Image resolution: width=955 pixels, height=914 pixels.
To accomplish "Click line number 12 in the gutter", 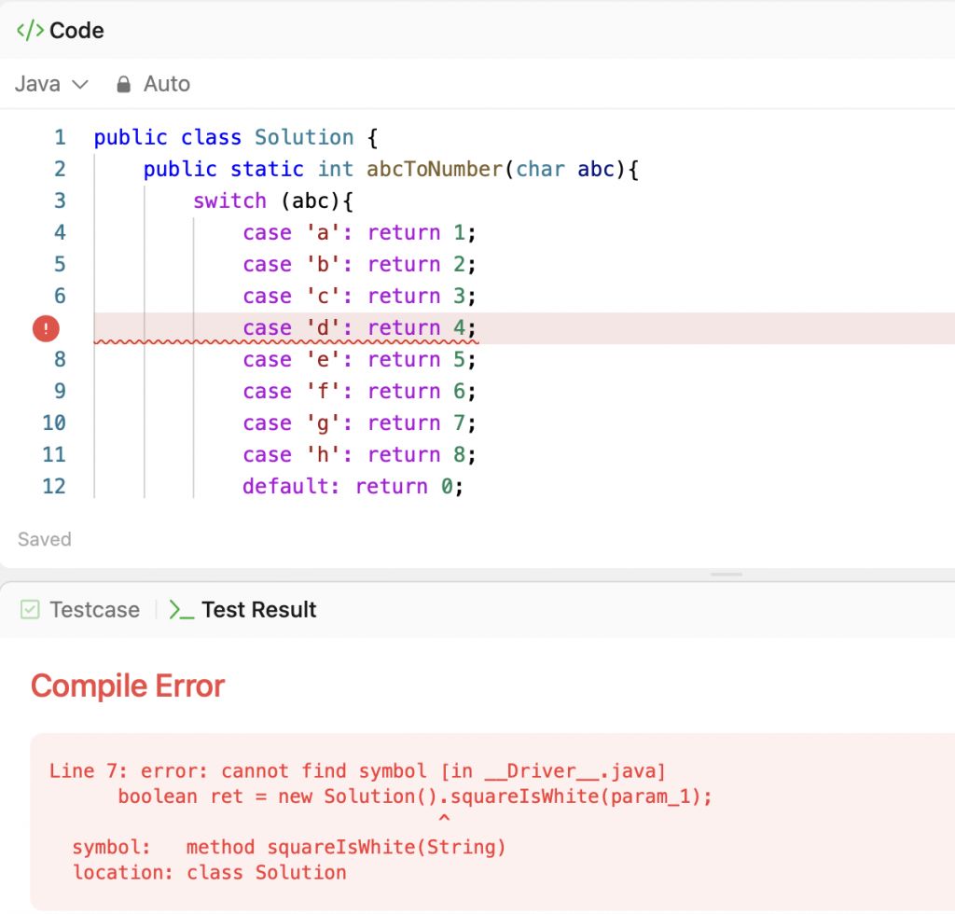I will coord(54,487).
